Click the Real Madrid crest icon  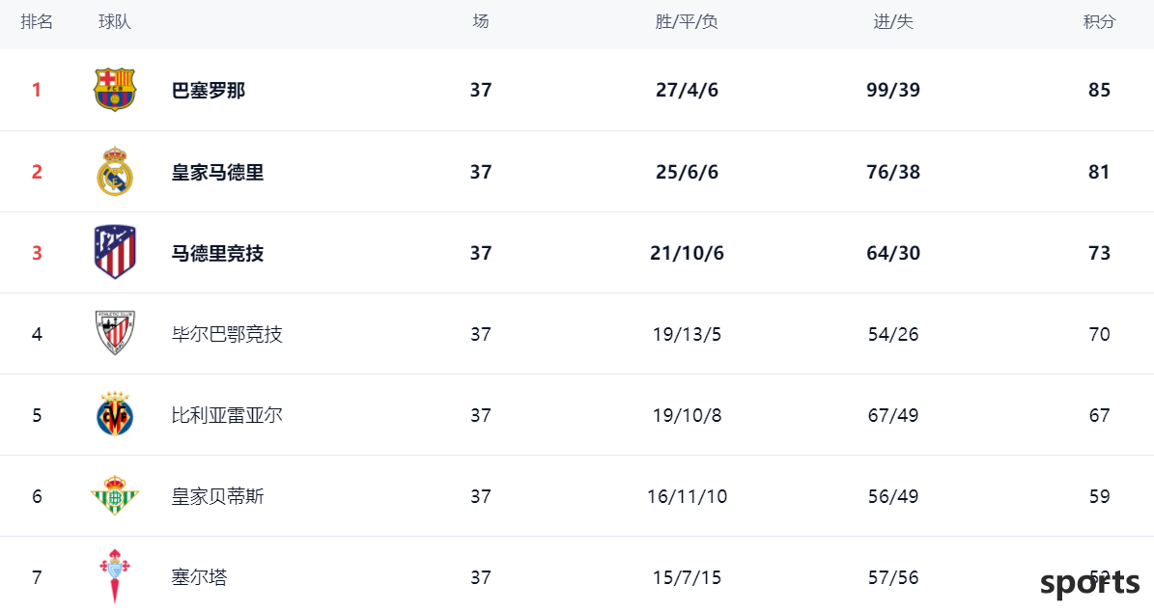click(115, 172)
